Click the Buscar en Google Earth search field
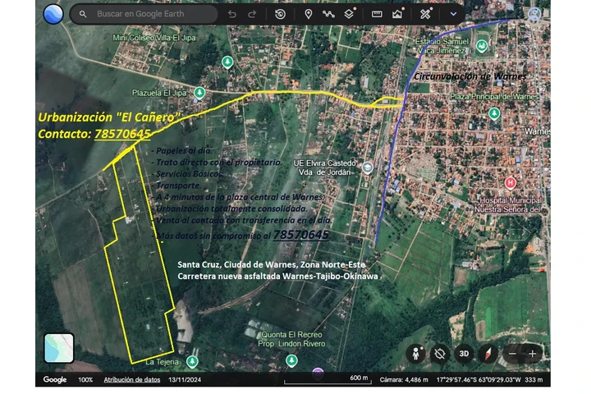 coord(144,14)
